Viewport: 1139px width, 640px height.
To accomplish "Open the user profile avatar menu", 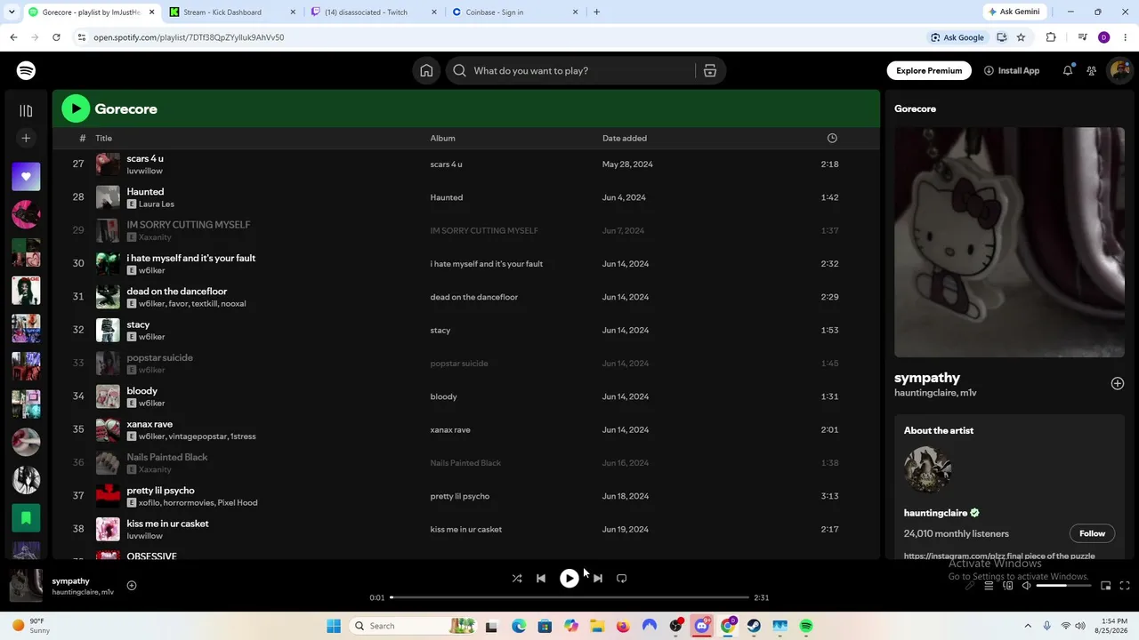I will [x=1119, y=71].
